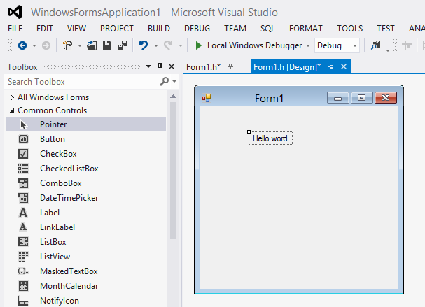Screen dimensions: 425x307
Task: Open the Toolbox window options dropdown
Action: [x=148, y=66]
